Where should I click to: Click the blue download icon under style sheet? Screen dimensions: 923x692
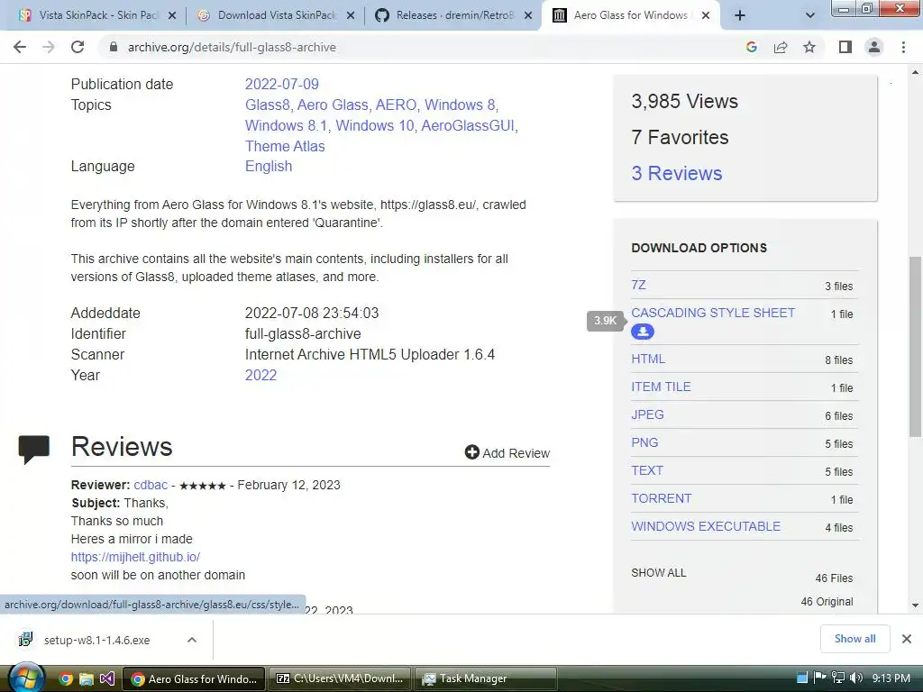coord(642,332)
